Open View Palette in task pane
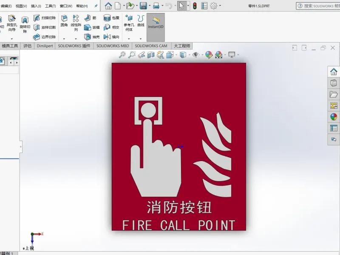The width and height of the screenshot is (340, 255). point(334,105)
